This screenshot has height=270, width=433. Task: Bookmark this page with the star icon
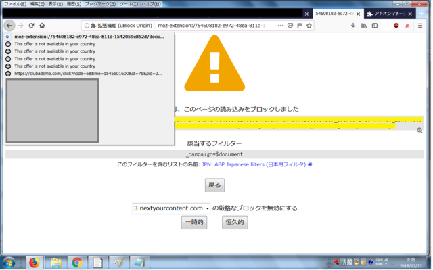point(309,26)
